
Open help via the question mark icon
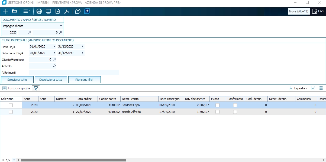pos(78,11)
